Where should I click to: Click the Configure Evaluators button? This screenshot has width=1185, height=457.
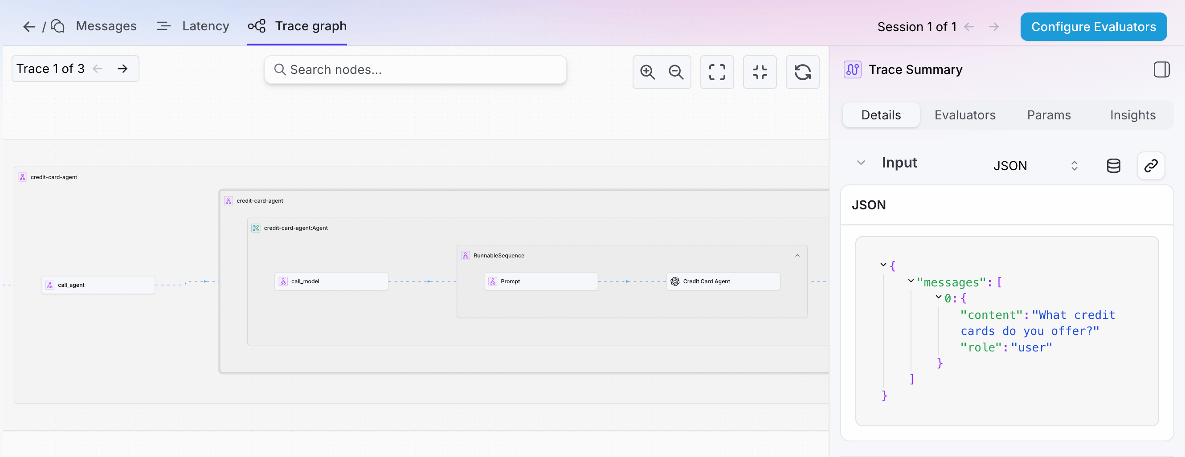click(x=1093, y=27)
